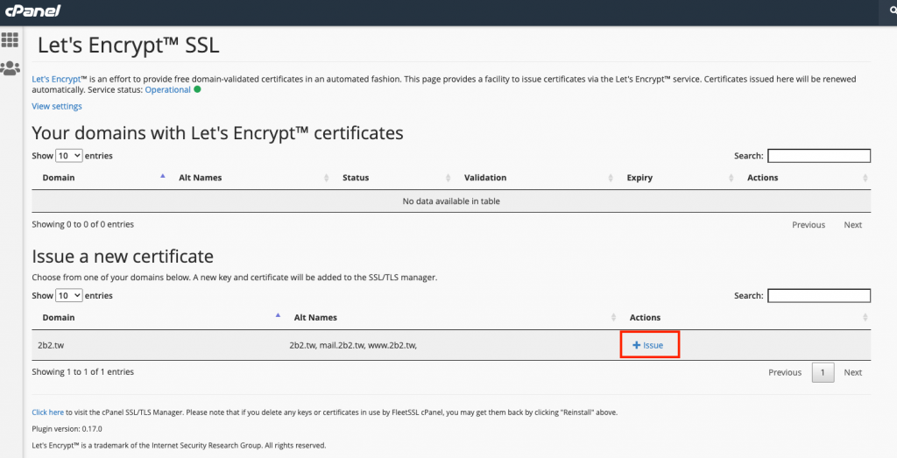Open the apps grid icon in sidebar

pos(10,40)
